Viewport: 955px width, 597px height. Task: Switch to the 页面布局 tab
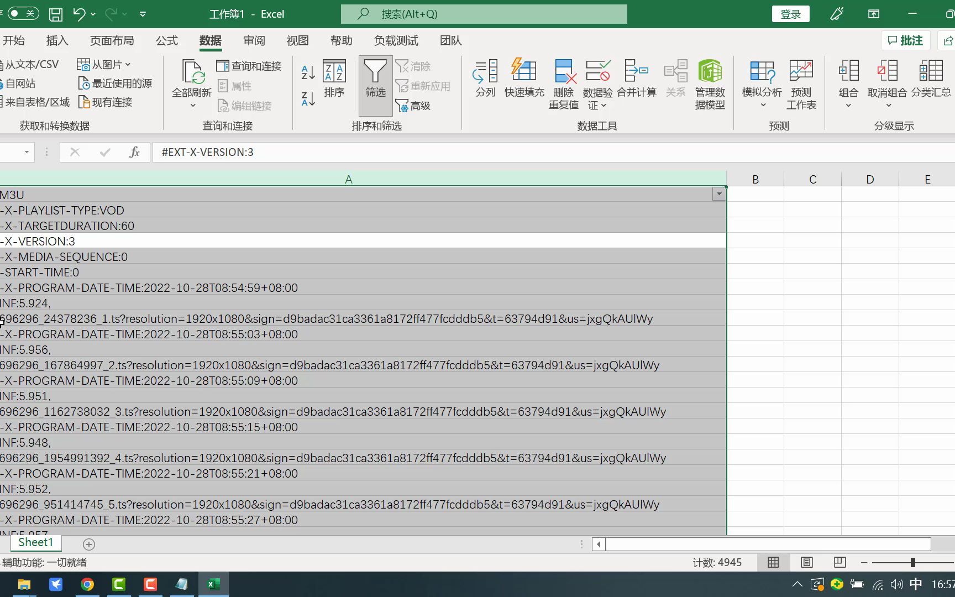(x=112, y=40)
